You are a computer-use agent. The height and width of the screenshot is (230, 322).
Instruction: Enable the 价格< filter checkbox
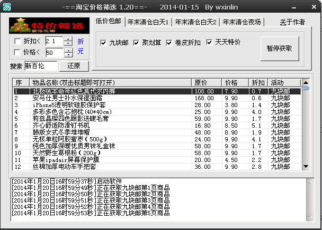(x=17, y=52)
